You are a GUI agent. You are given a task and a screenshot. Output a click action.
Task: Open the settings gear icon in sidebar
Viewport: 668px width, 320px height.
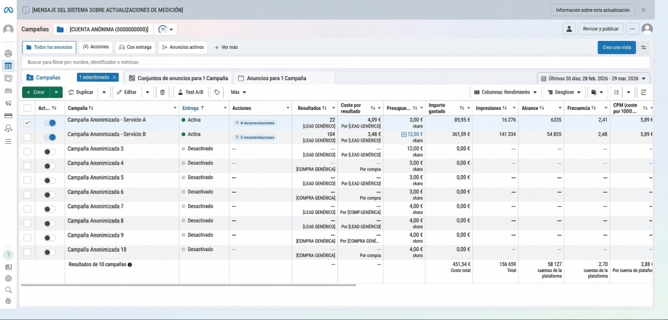tap(8, 278)
